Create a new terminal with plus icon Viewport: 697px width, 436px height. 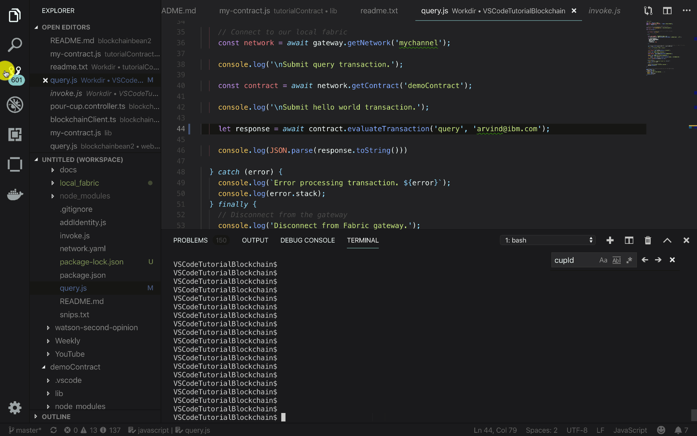[610, 240]
